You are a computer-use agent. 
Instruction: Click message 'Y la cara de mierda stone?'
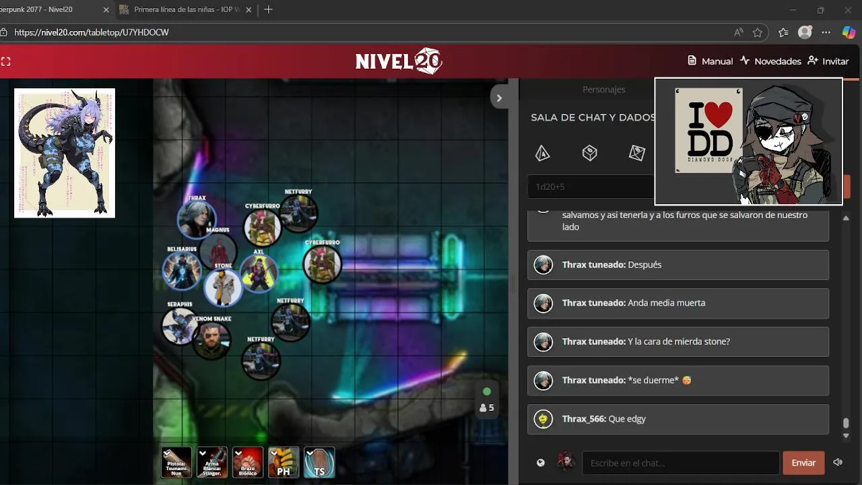tap(679, 342)
